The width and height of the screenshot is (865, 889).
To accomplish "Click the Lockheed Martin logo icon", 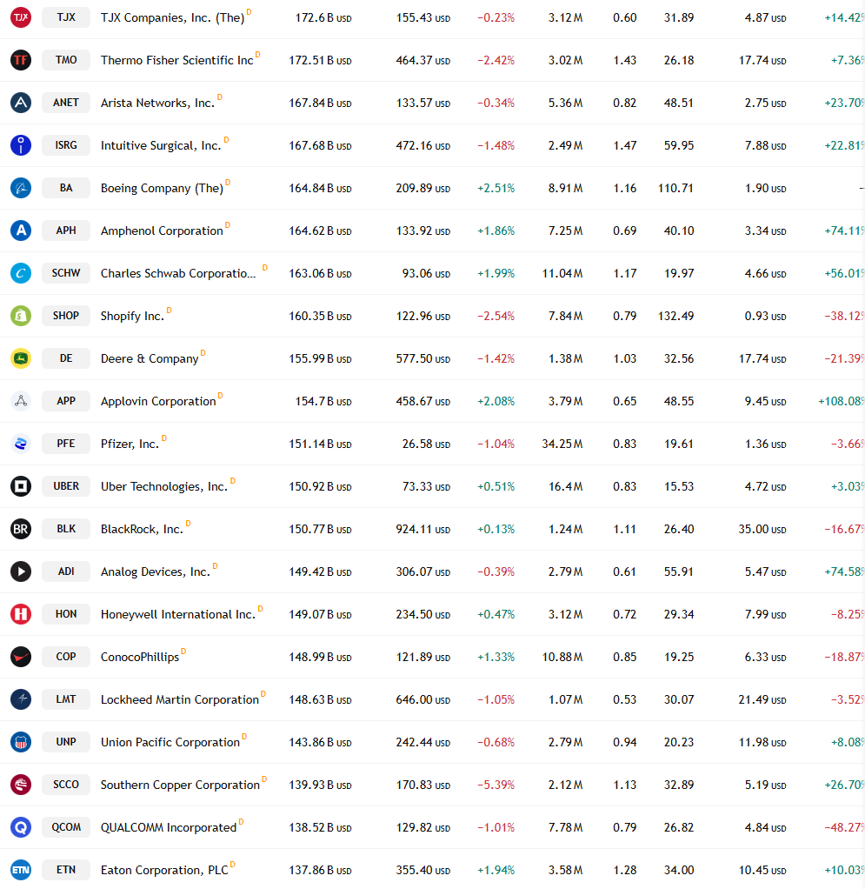I will (x=21, y=699).
